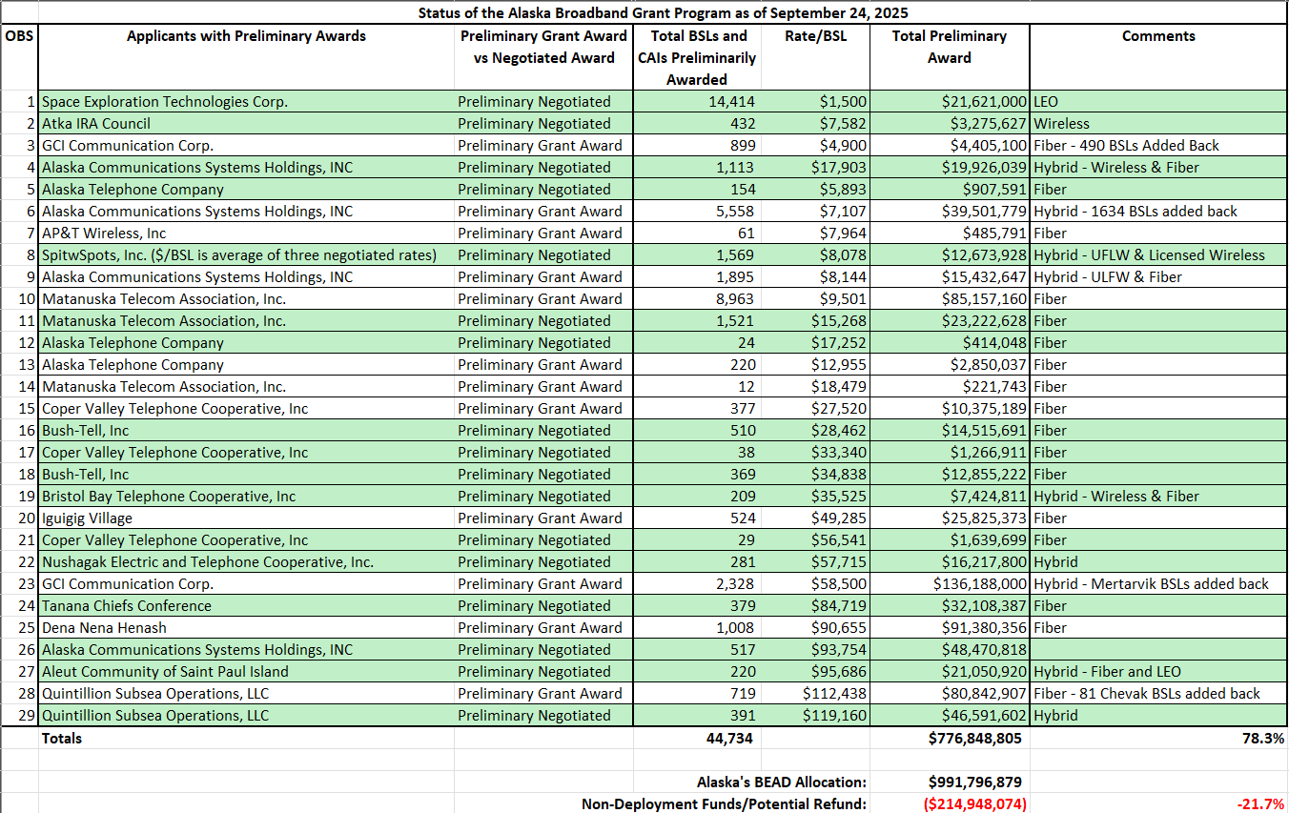Select the SpitwSpots, Inc. applicant cell

238,255
